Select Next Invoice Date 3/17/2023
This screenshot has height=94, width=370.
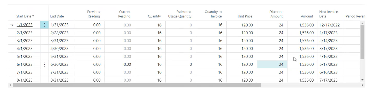tap(330, 49)
